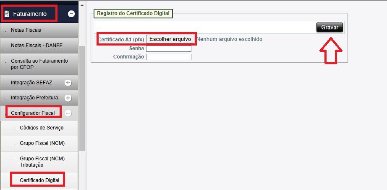This screenshot has width=387, height=190.
Task: Collapse Configurador Fiscal with minus icon
Action: click(x=68, y=113)
